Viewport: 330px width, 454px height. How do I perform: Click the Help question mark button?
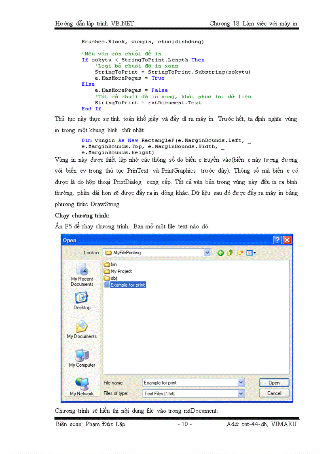tap(277, 240)
